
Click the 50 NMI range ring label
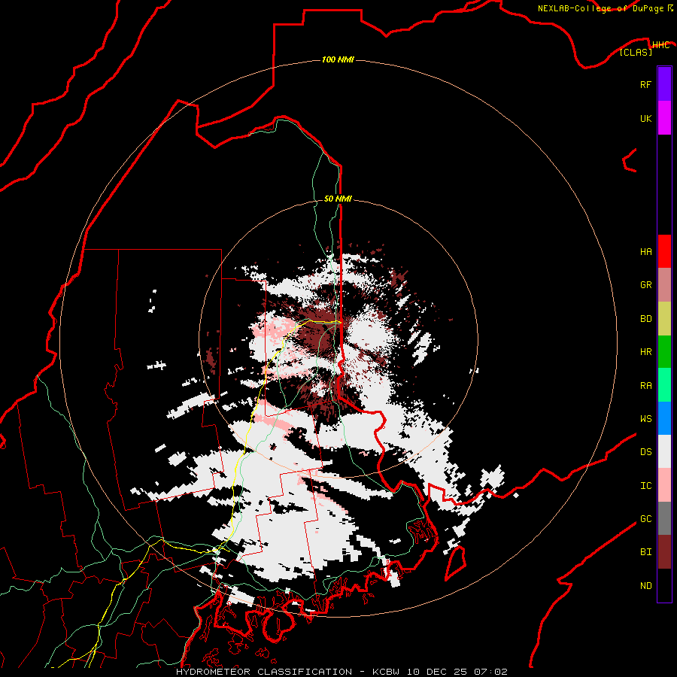[x=338, y=199]
